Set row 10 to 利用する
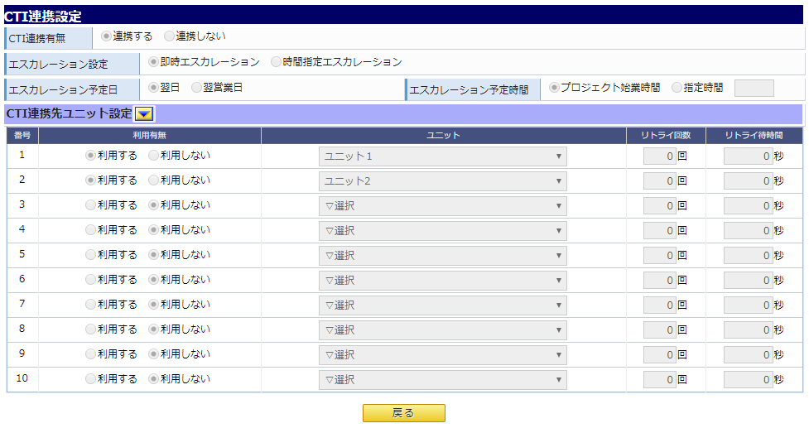 coord(90,378)
